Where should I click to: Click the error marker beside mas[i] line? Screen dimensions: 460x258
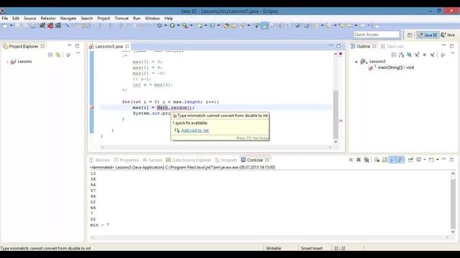92,107
